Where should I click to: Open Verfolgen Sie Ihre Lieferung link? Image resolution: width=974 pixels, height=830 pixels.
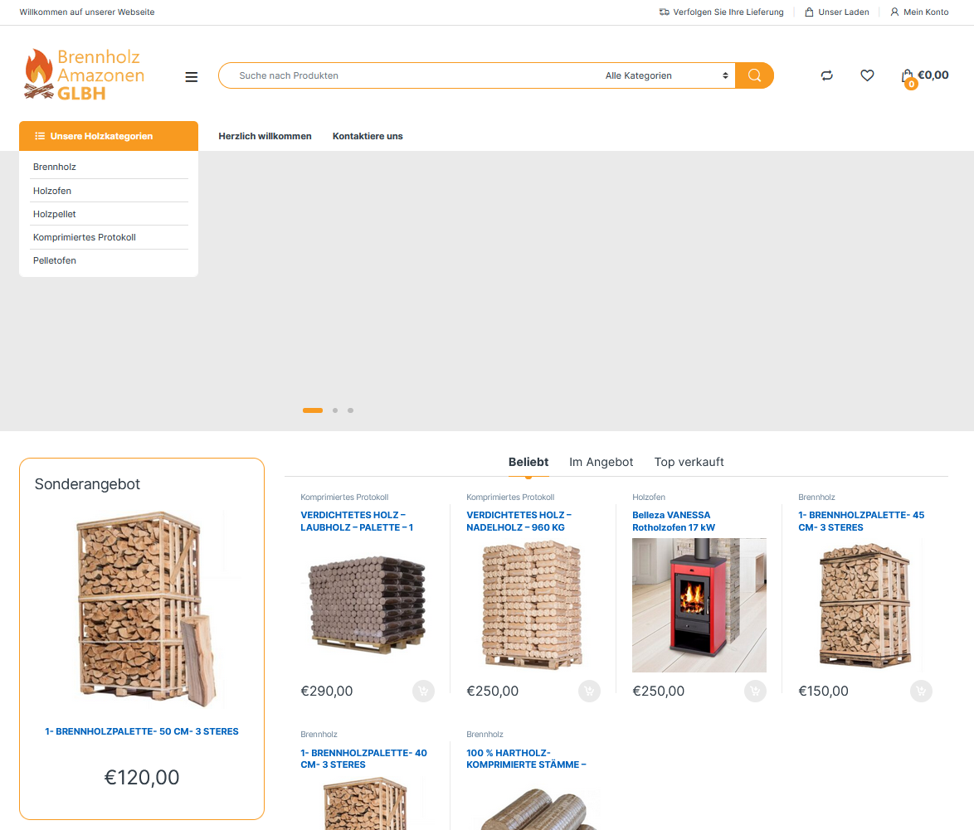[721, 12]
